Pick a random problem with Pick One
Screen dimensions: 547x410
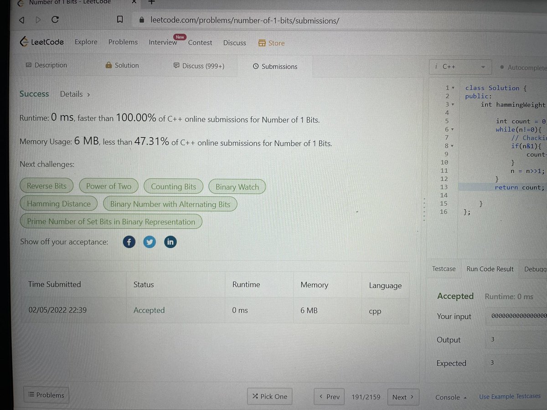click(x=269, y=397)
